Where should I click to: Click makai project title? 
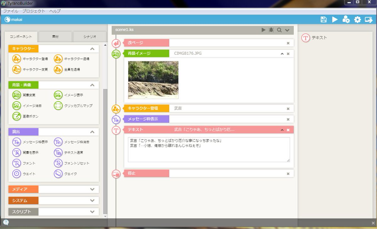[17, 19]
